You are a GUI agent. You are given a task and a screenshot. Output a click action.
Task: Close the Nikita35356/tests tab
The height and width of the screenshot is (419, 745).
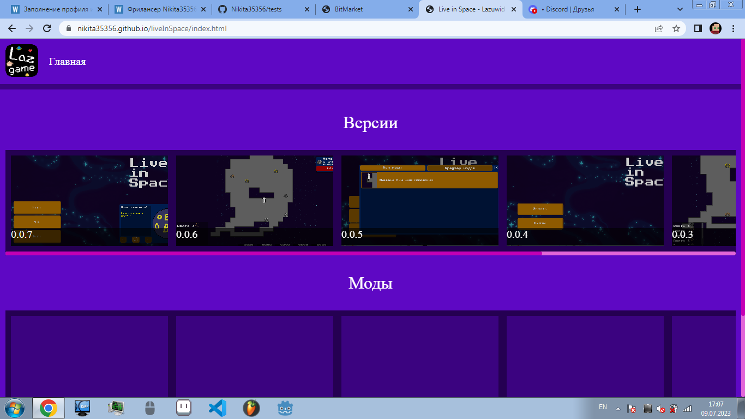(x=307, y=9)
